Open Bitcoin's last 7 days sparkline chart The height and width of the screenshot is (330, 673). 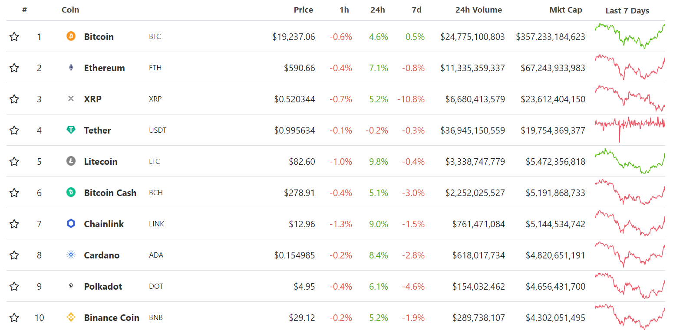(x=630, y=36)
